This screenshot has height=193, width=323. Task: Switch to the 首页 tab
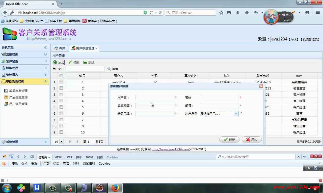60,48
